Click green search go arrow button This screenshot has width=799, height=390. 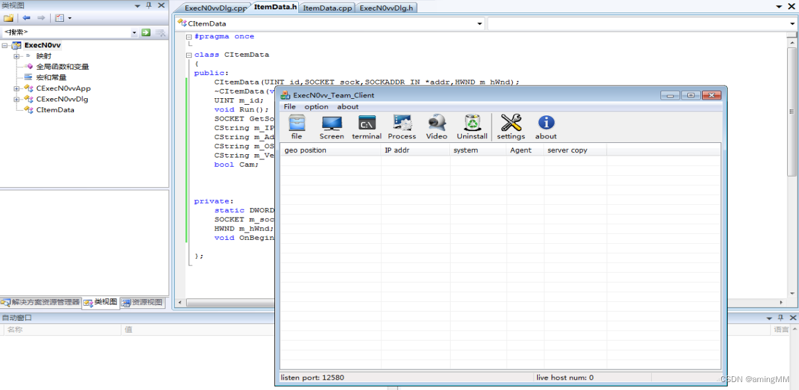pyautogui.click(x=146, y=32)
